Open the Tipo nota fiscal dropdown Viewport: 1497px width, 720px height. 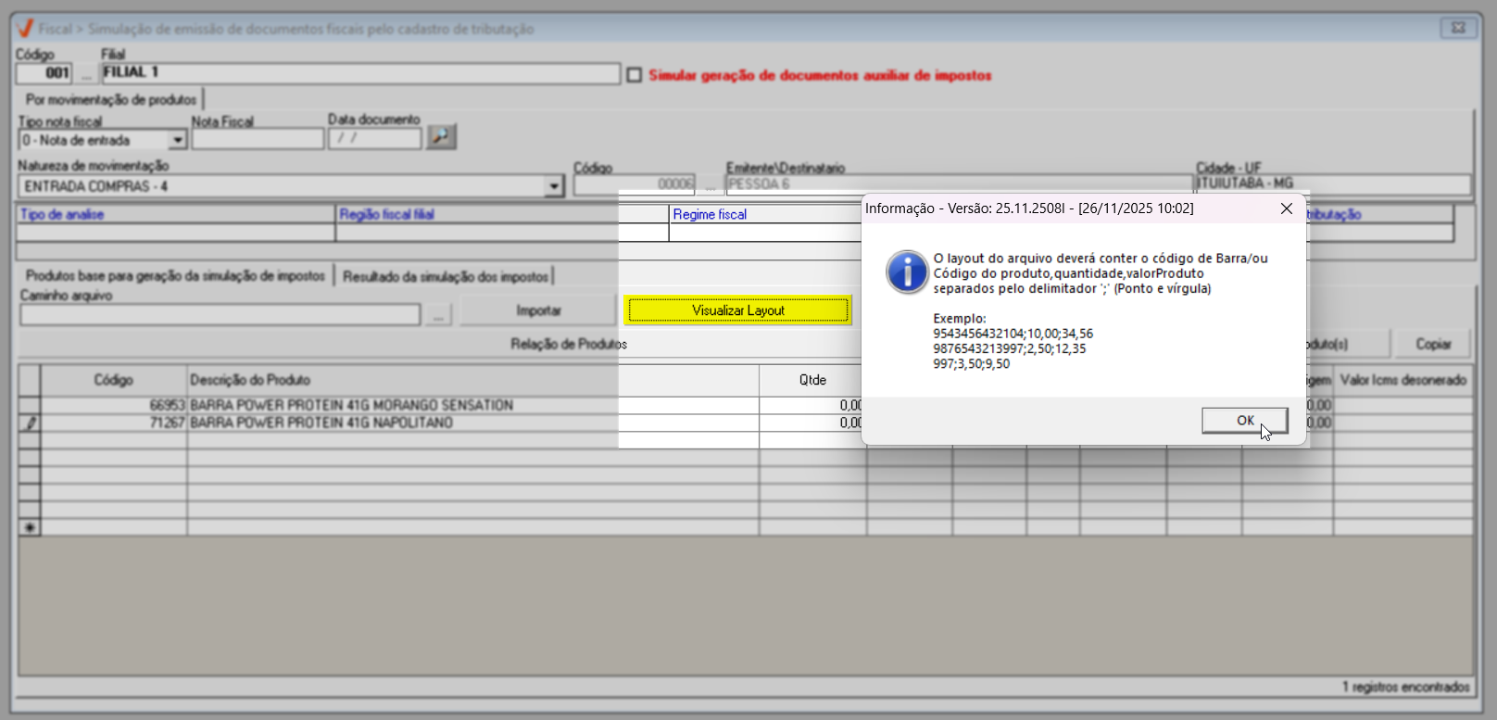(x=178, y=140)
